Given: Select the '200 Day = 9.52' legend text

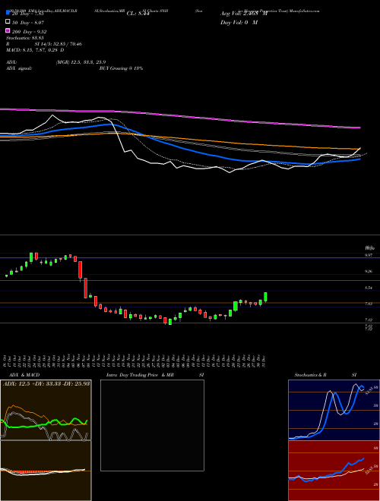Looking at the screenshot, I should (30, 31).
